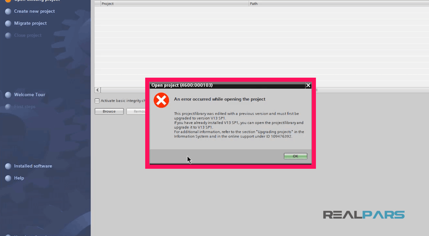Open Help from portal sidebar
Image resolution: width=429 pixels, height=236 pixels.
(19, 178)
